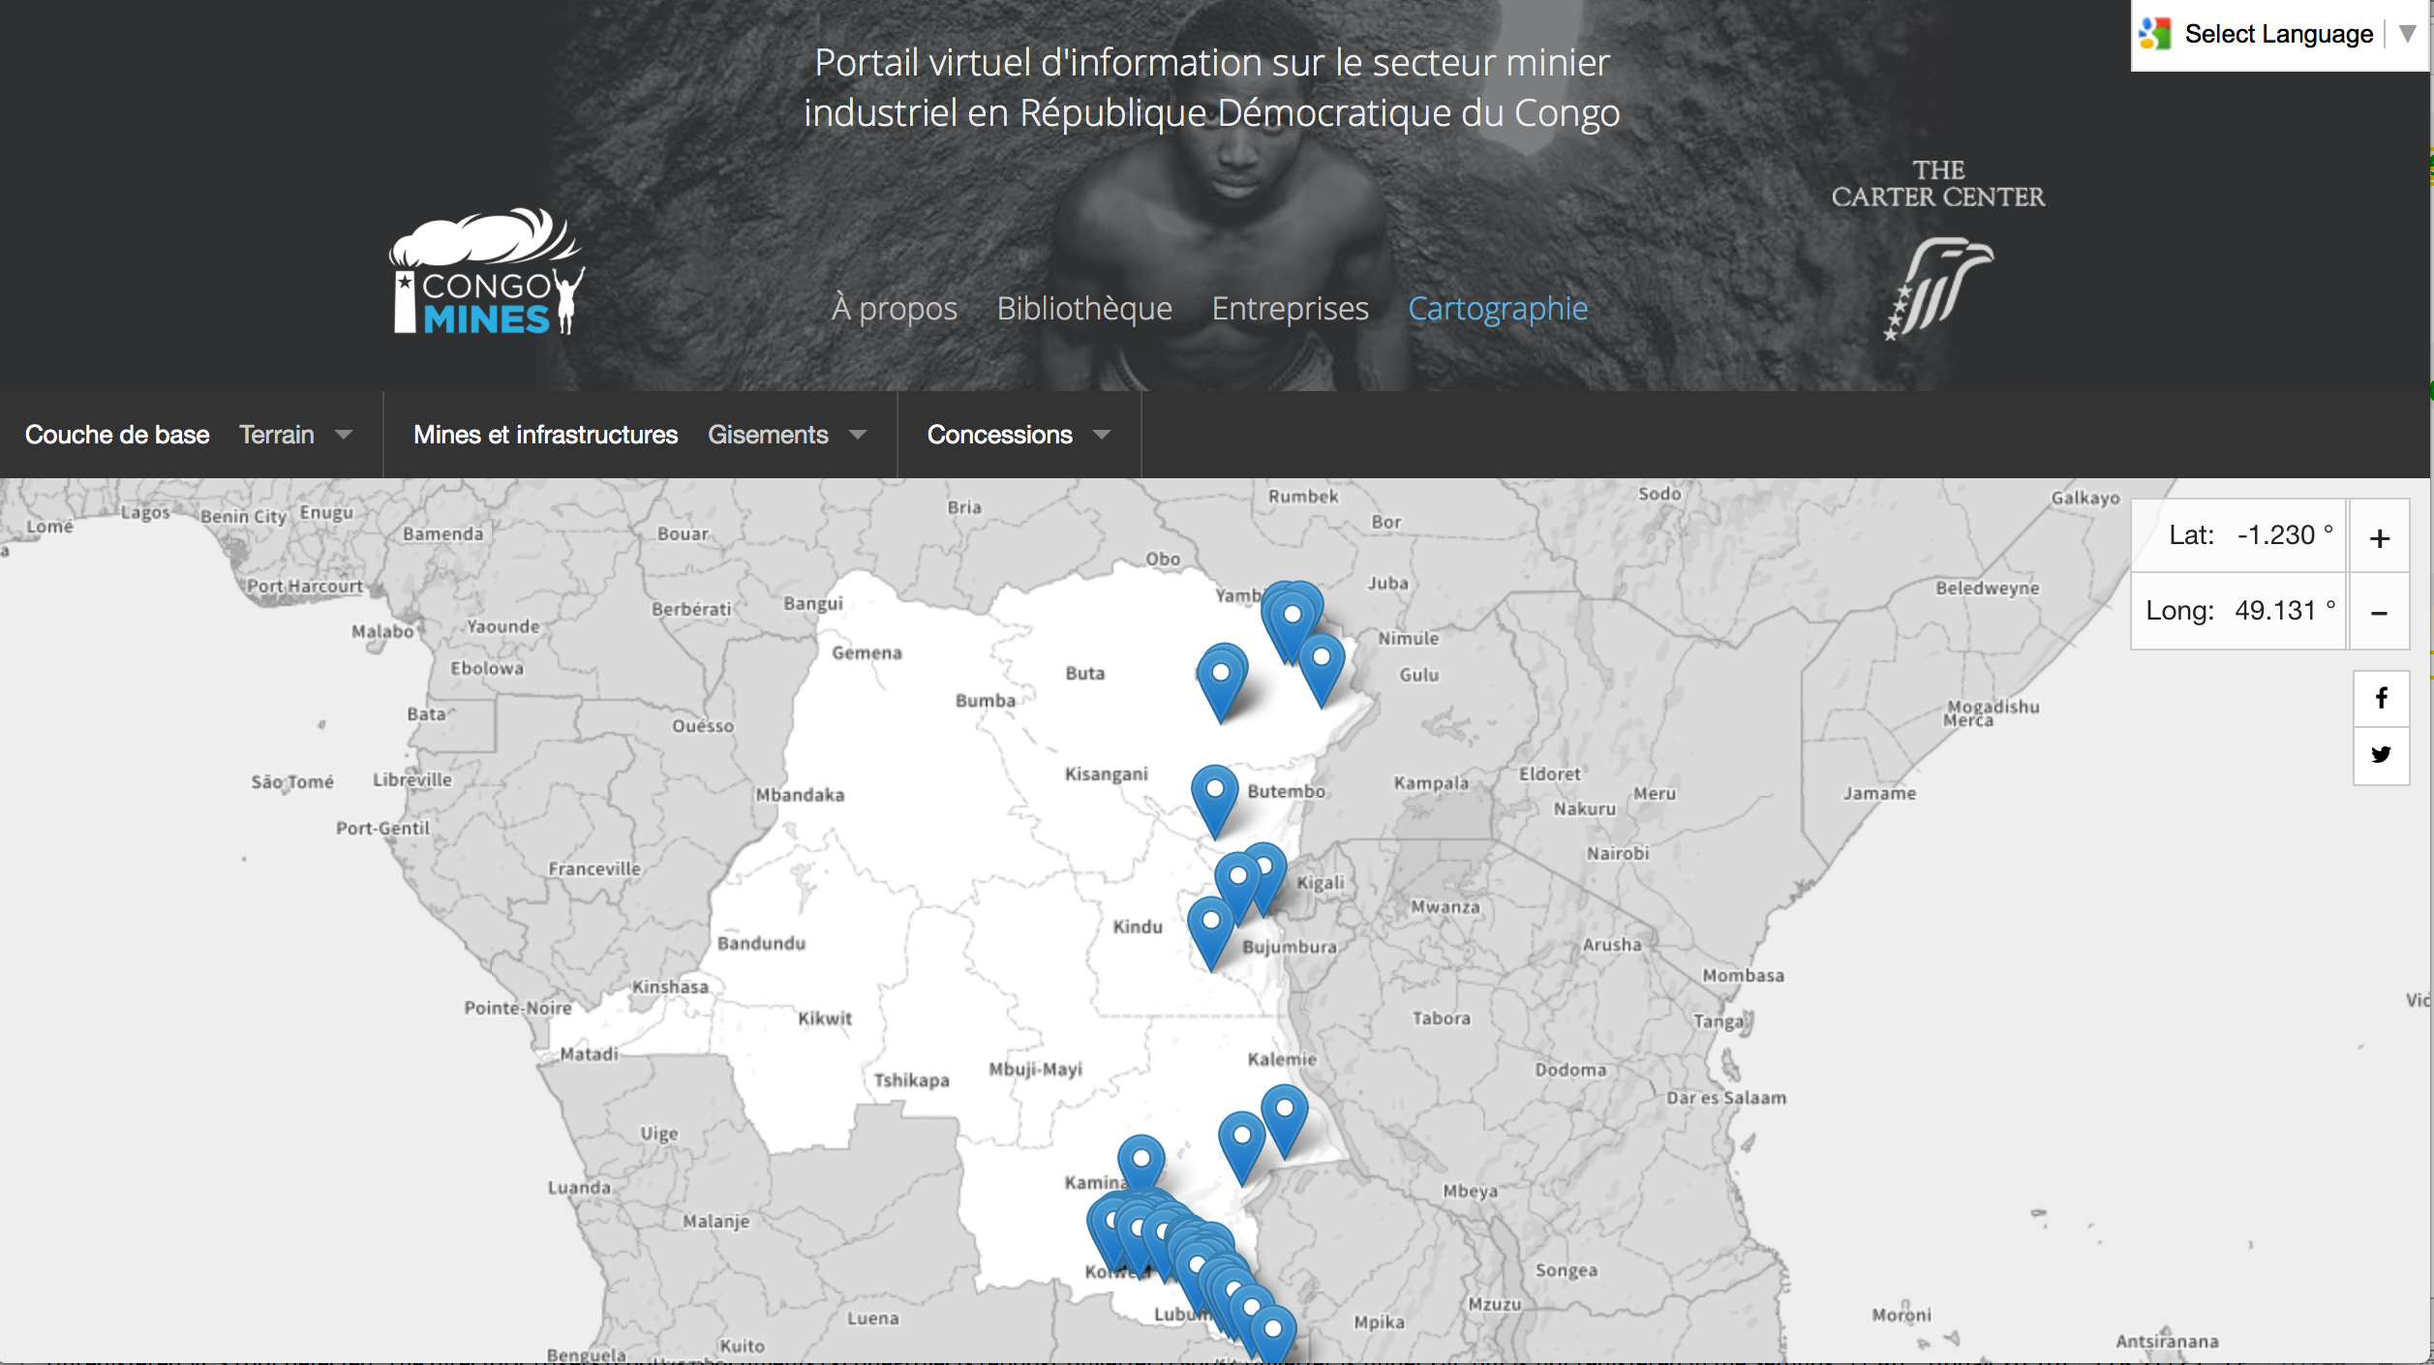Viewport: 2434px width, 1365px height.
Task: Zoom out with the minus button
Action: point(2379,613)
